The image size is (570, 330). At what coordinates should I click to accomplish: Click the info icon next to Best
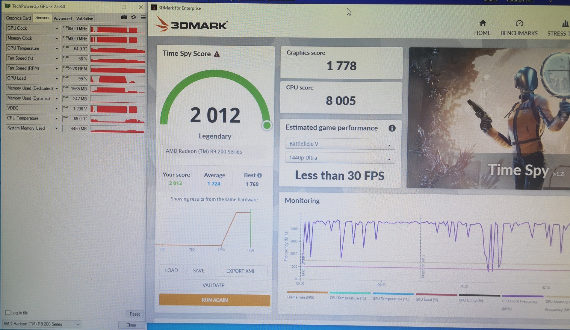(x=259, y=175)
